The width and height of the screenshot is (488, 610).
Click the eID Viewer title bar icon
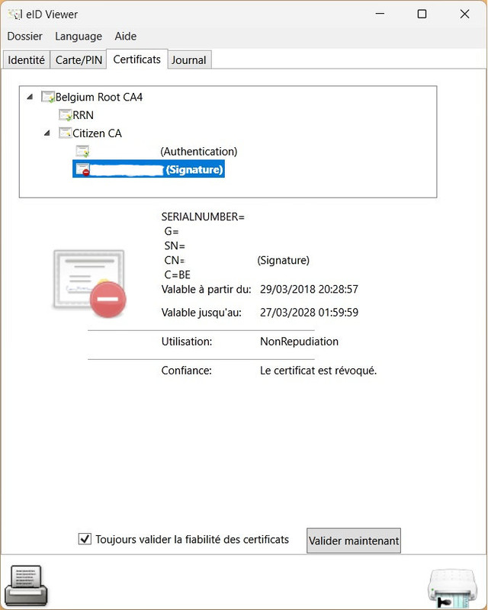15,14
